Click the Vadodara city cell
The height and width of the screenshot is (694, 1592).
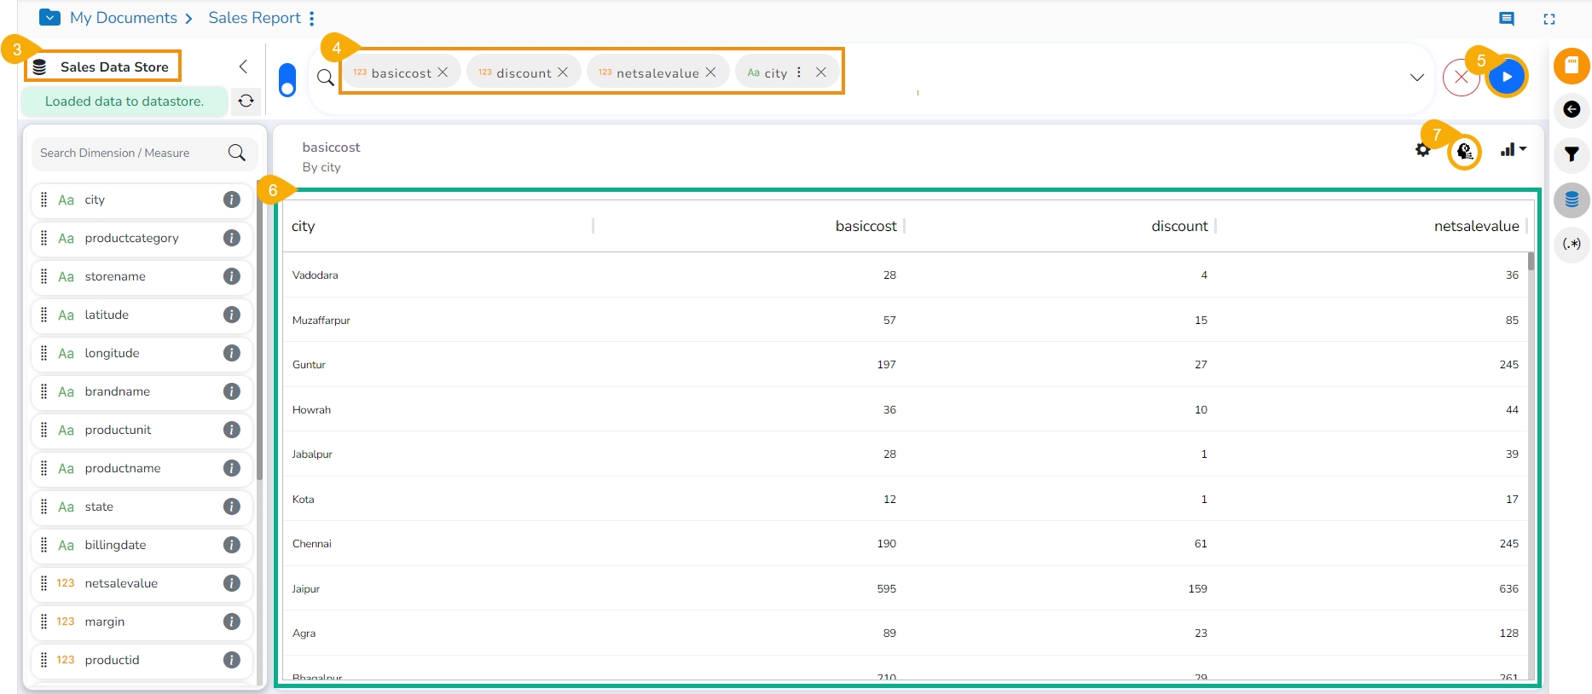[x=315, y=275]
